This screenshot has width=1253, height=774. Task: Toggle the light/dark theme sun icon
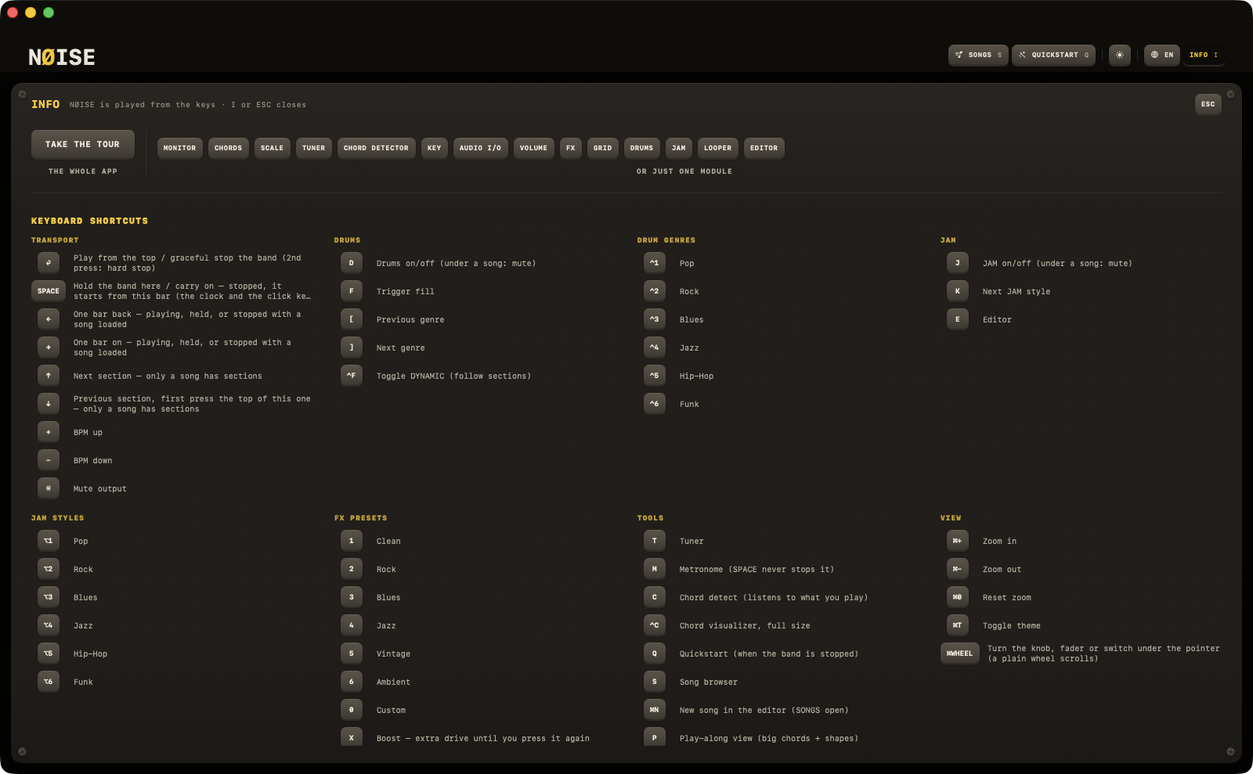(x=1120, y=55)
